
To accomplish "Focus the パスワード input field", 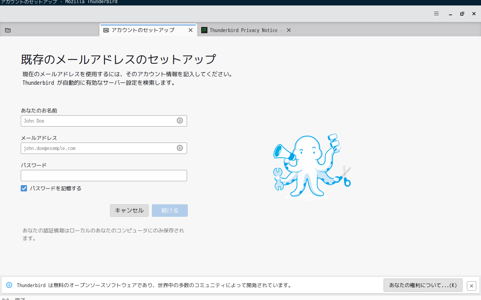I will [x=104, y=175].
